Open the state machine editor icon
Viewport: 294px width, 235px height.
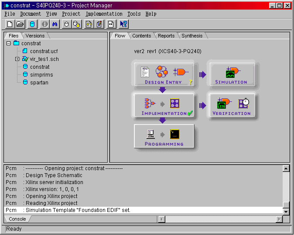(x=161, y=71)
